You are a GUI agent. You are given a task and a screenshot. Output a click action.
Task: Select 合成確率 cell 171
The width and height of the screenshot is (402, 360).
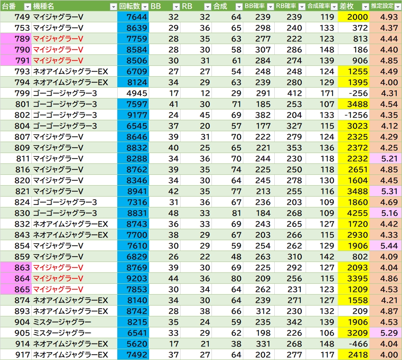click(x=322, y=93)
